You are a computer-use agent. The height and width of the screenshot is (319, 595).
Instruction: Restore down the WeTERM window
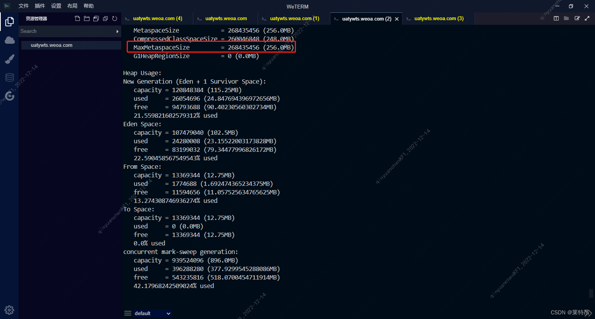point(571,6)
